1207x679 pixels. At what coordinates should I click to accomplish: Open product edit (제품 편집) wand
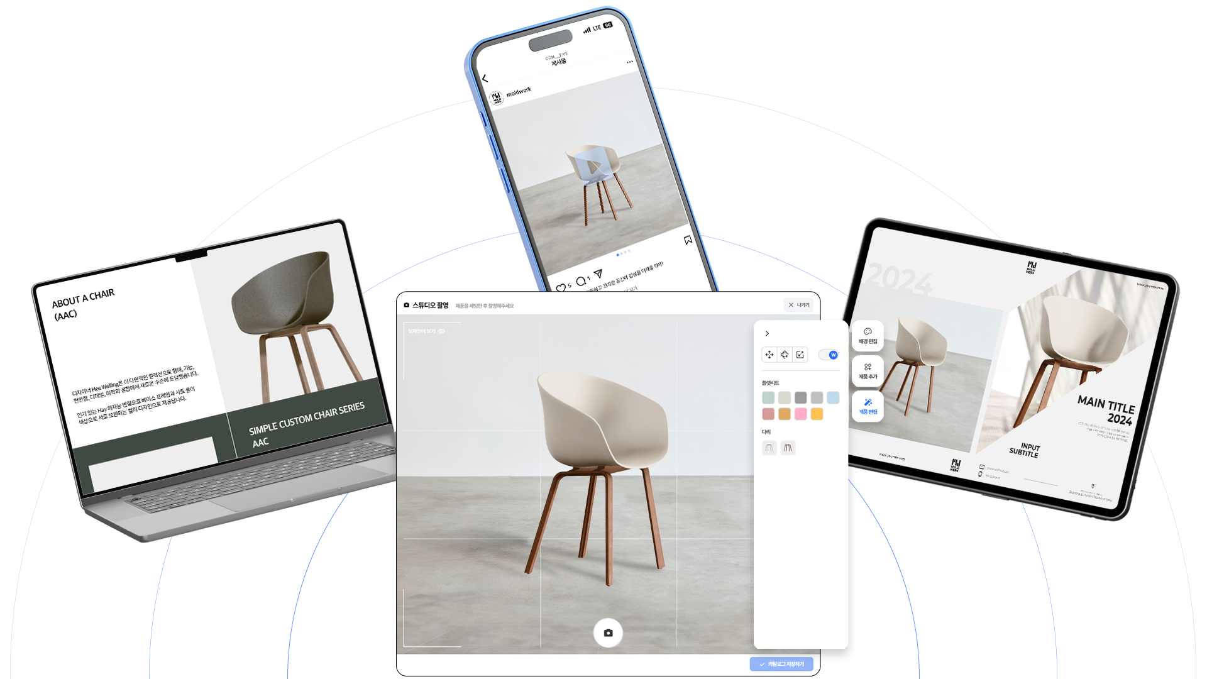click(868, 406)
